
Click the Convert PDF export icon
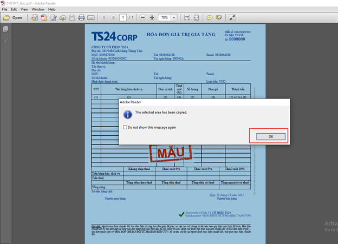44,18
